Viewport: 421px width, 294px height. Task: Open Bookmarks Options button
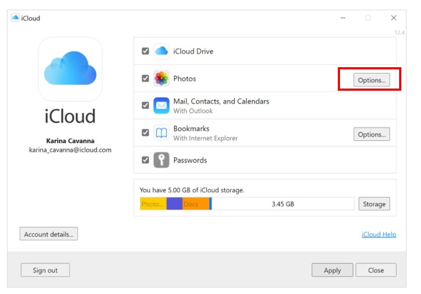point(371,134)
